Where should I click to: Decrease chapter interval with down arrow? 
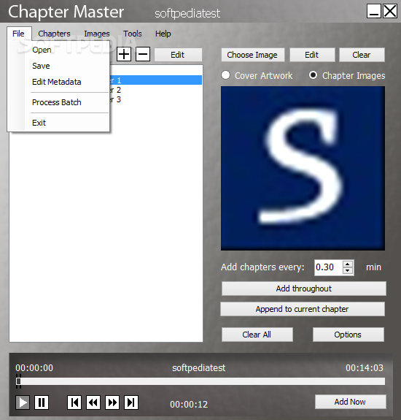[x=348, y=271]
